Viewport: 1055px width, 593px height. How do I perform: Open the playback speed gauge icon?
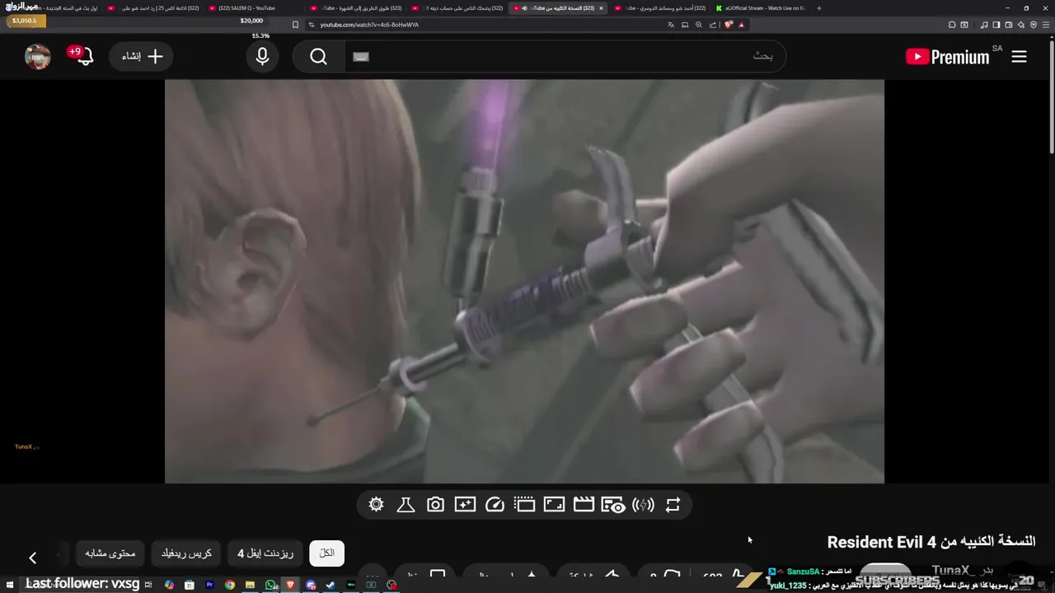495,505
